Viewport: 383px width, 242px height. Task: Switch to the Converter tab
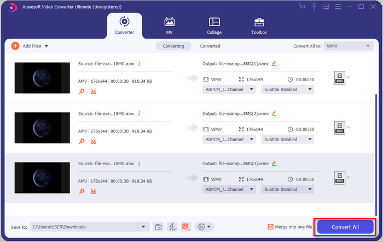[124, 26]
